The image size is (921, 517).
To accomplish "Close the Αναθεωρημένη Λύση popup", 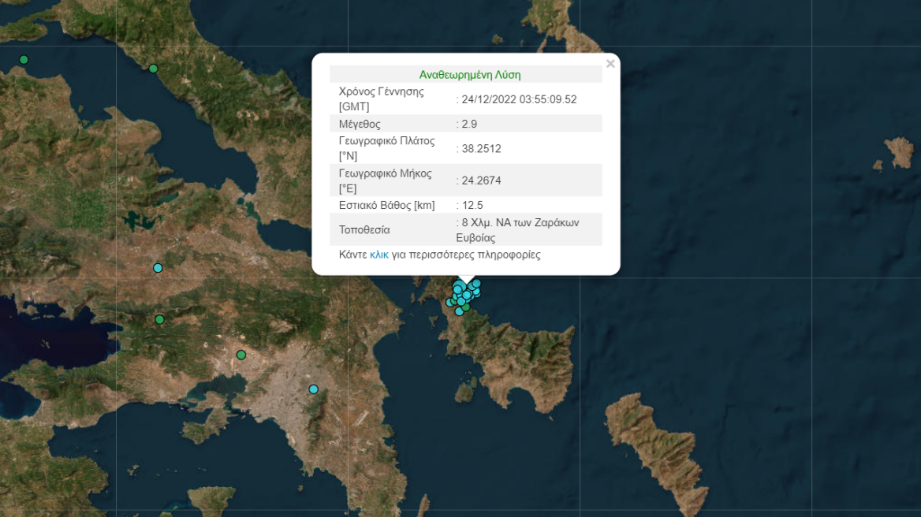I will point(610,63).
